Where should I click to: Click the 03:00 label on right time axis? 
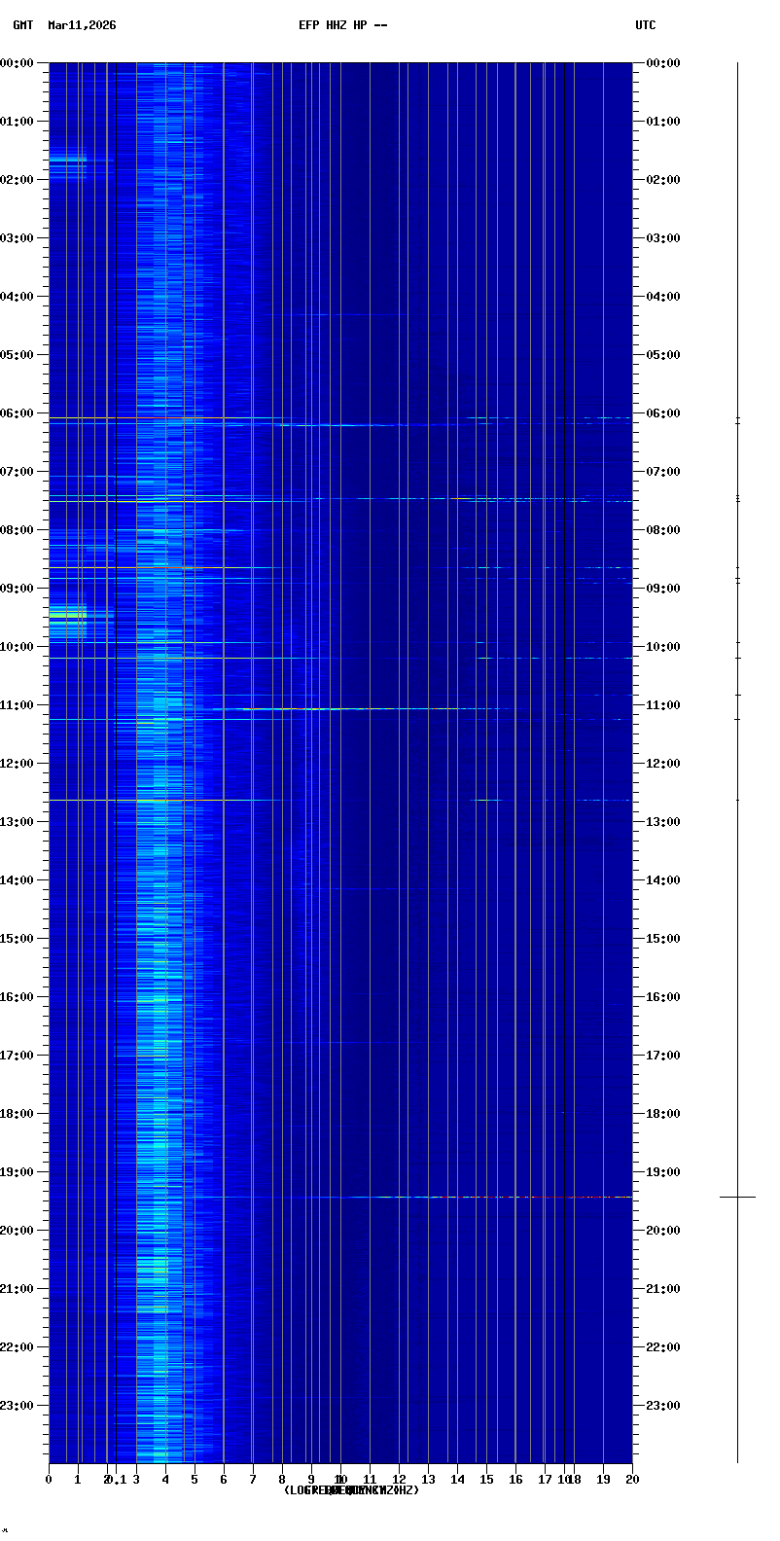click(663, 238)
